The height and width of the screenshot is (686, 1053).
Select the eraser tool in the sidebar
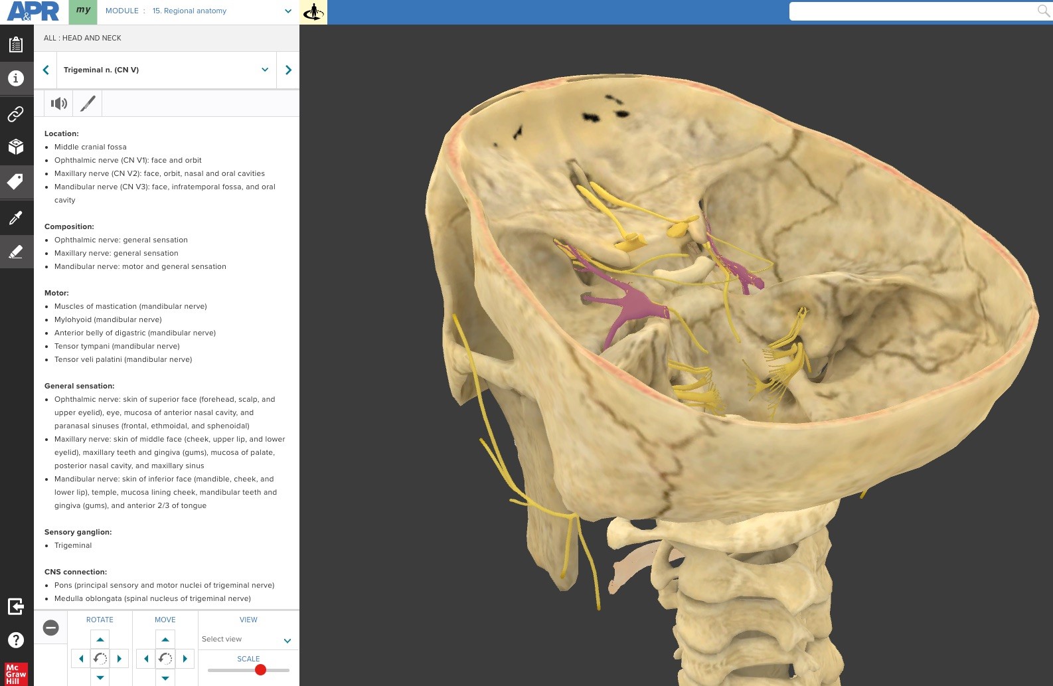pyautogui.click(x=16, y=251)
